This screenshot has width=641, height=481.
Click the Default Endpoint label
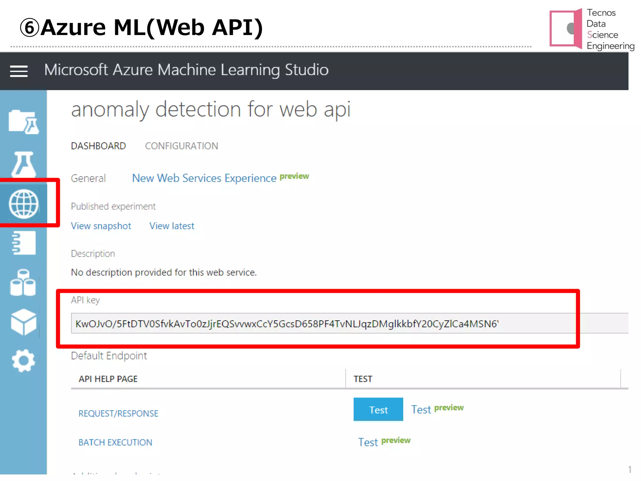coord(109,356)
